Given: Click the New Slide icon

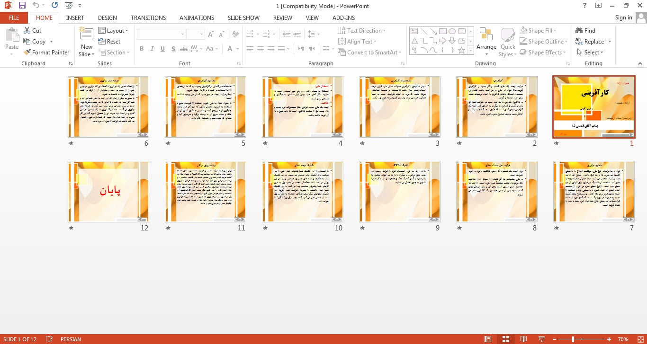Looking at the screenshot, I should point(86,33).
